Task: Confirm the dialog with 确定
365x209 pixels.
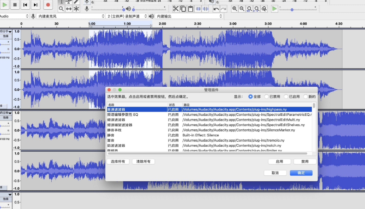Action: click(x=301, y=173)
